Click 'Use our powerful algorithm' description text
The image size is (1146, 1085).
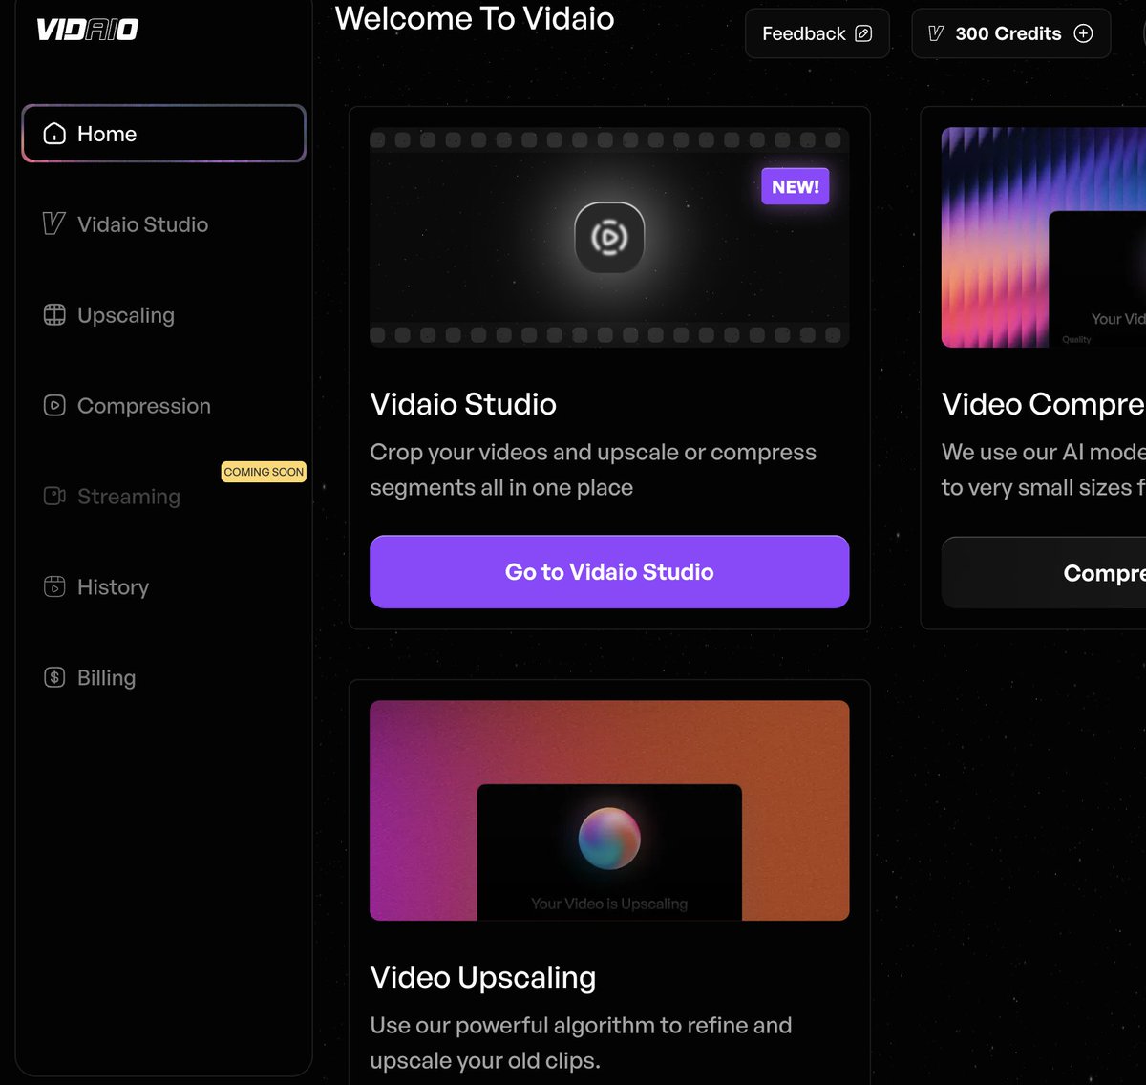tap(581, 1043)
